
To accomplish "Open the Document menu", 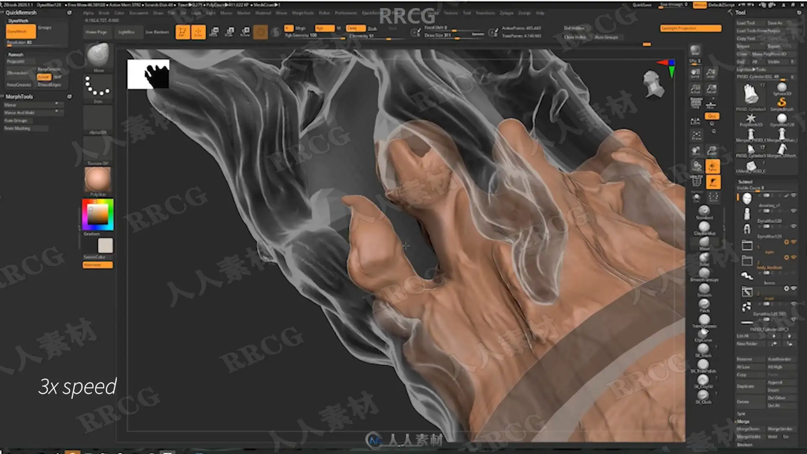I will tap(139, 13).
